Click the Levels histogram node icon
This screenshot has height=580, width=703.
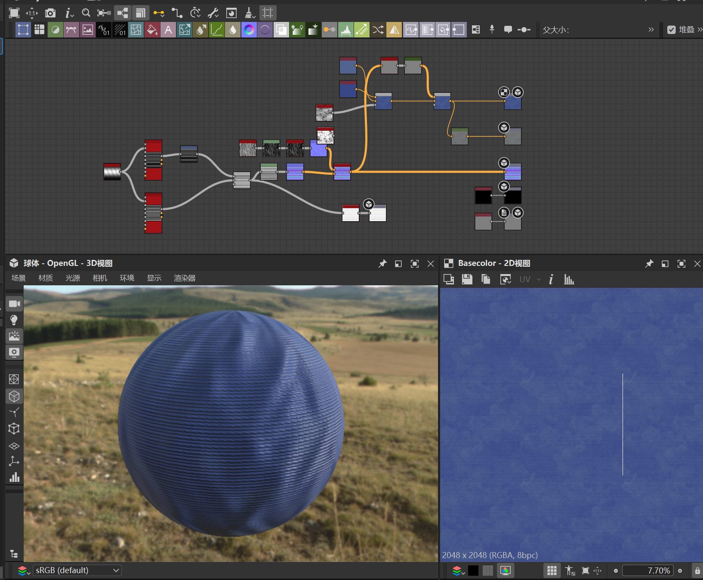[x=346, y=30]
